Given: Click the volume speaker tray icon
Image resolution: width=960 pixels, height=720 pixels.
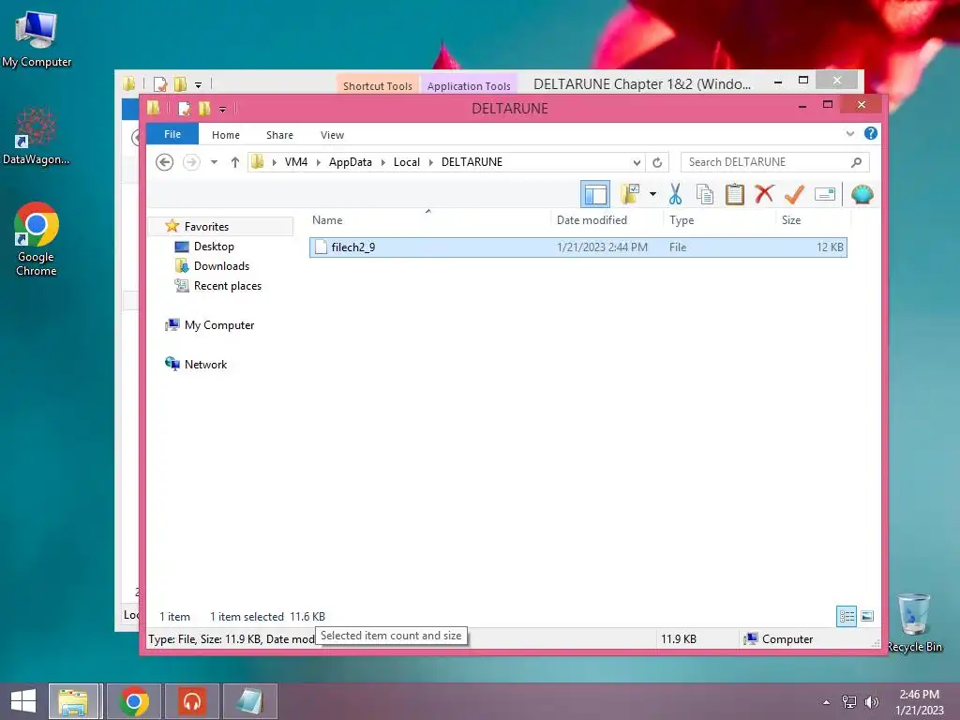Looking at the screenshot, I should coord(871,701).
